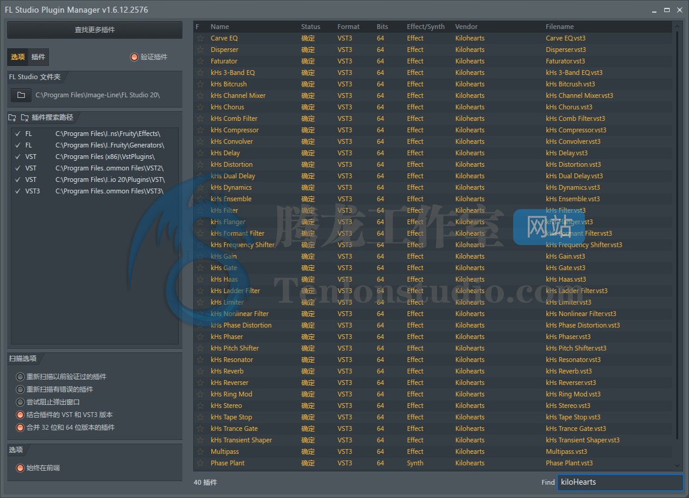Enable 重新扫描以前验证过的插件 option
Screen dimensions: 689x498
(20, 377)
